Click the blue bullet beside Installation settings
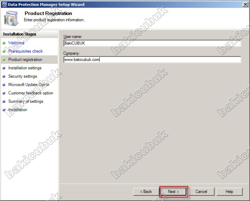This screenshot has height=201, width=250. coord(4,68)
